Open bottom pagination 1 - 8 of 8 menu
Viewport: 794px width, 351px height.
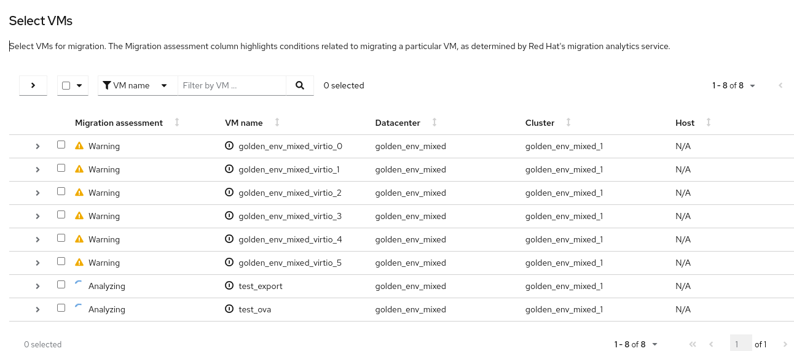[x=636, y=344]
